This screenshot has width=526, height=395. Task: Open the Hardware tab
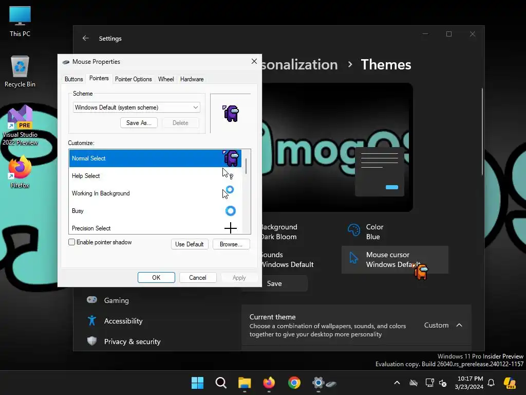pyautogui.click(x=192, y=79)
